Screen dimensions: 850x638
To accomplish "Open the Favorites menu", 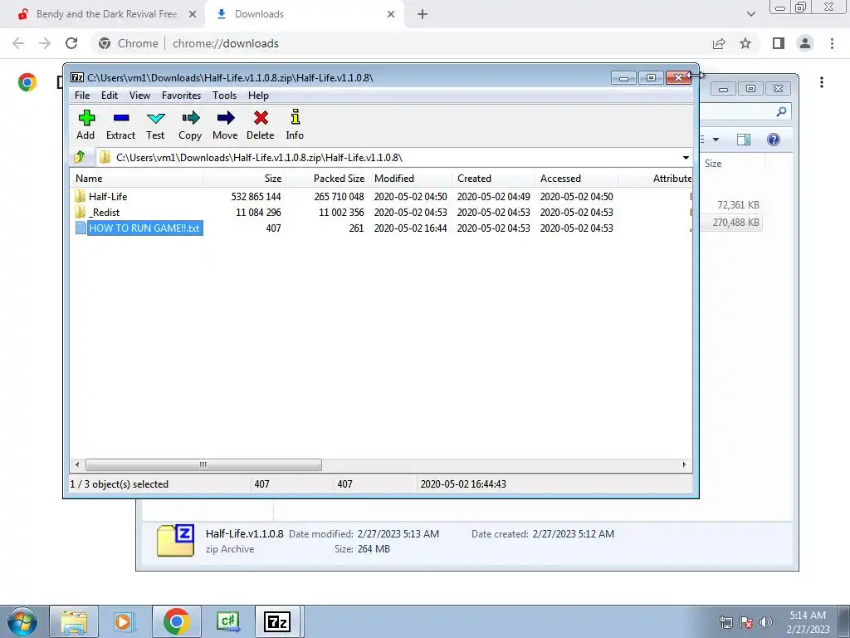I will point(181,96).
